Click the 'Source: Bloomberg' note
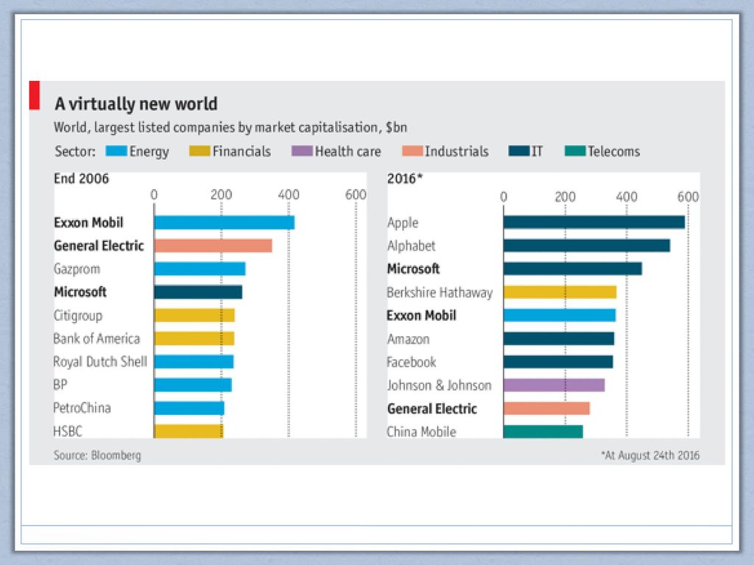 [97, 455]
